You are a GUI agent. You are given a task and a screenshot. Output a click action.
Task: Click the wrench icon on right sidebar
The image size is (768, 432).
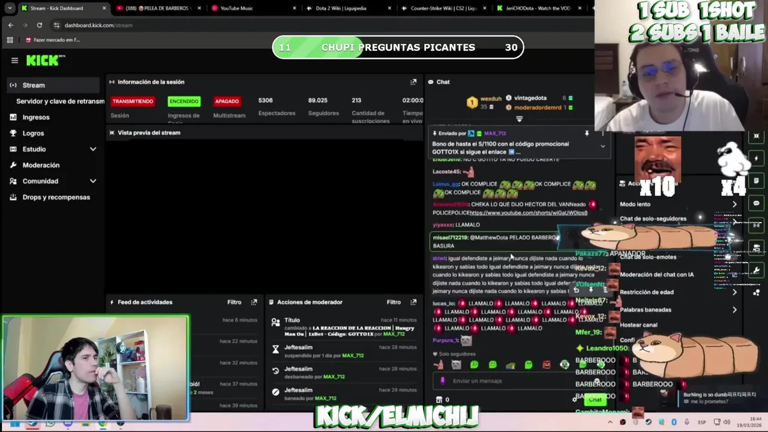coord(757,269)
